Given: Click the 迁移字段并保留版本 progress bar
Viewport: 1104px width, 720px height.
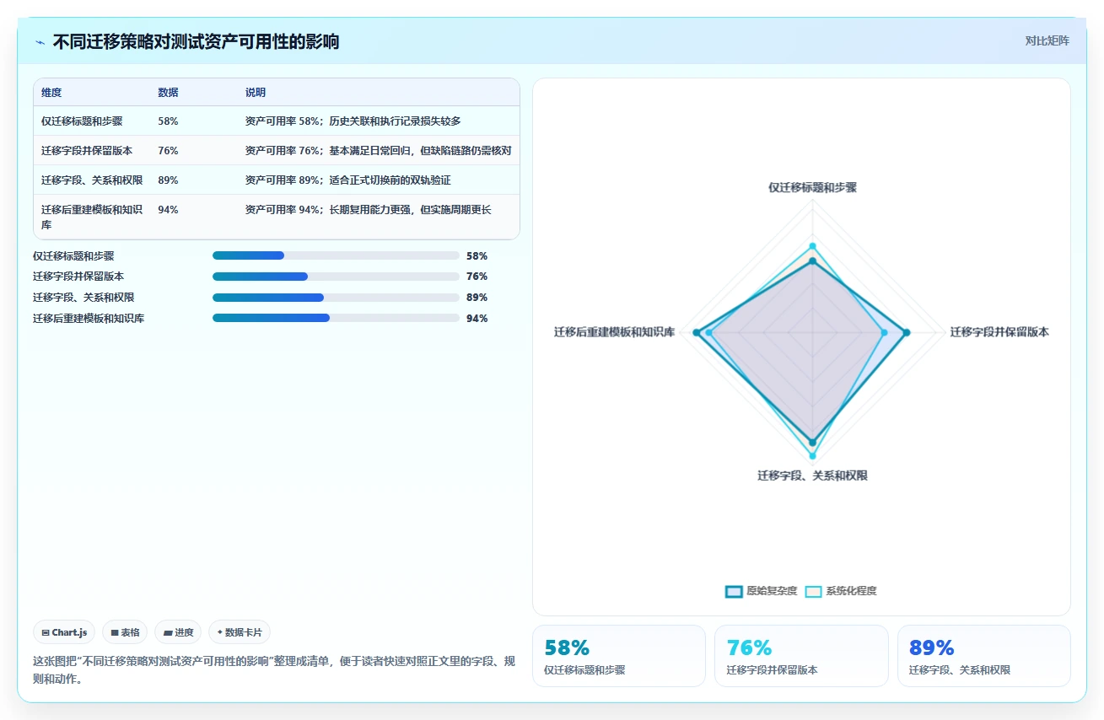Looking at the screenshot, I should [336, 277].
